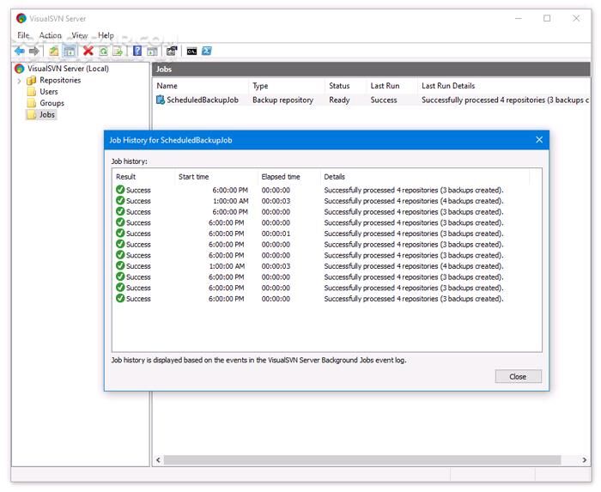
Task: Maximize the VisualSVN Server window
Action: [547, 18]
